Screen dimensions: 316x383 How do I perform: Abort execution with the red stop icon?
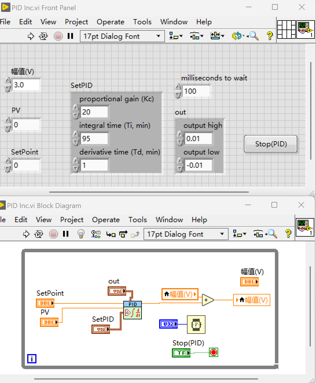[59, 36]
